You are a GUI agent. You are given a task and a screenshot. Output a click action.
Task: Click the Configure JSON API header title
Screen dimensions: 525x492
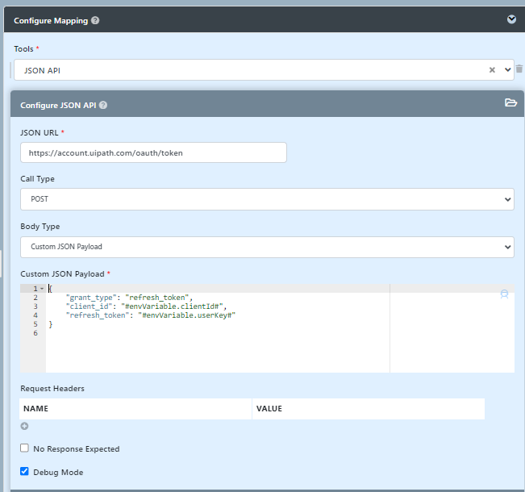pyautogui.click(x=58, y=105)
